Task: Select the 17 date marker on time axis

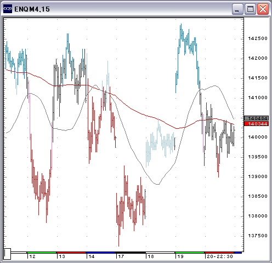Action: click(x=121, y=256)
